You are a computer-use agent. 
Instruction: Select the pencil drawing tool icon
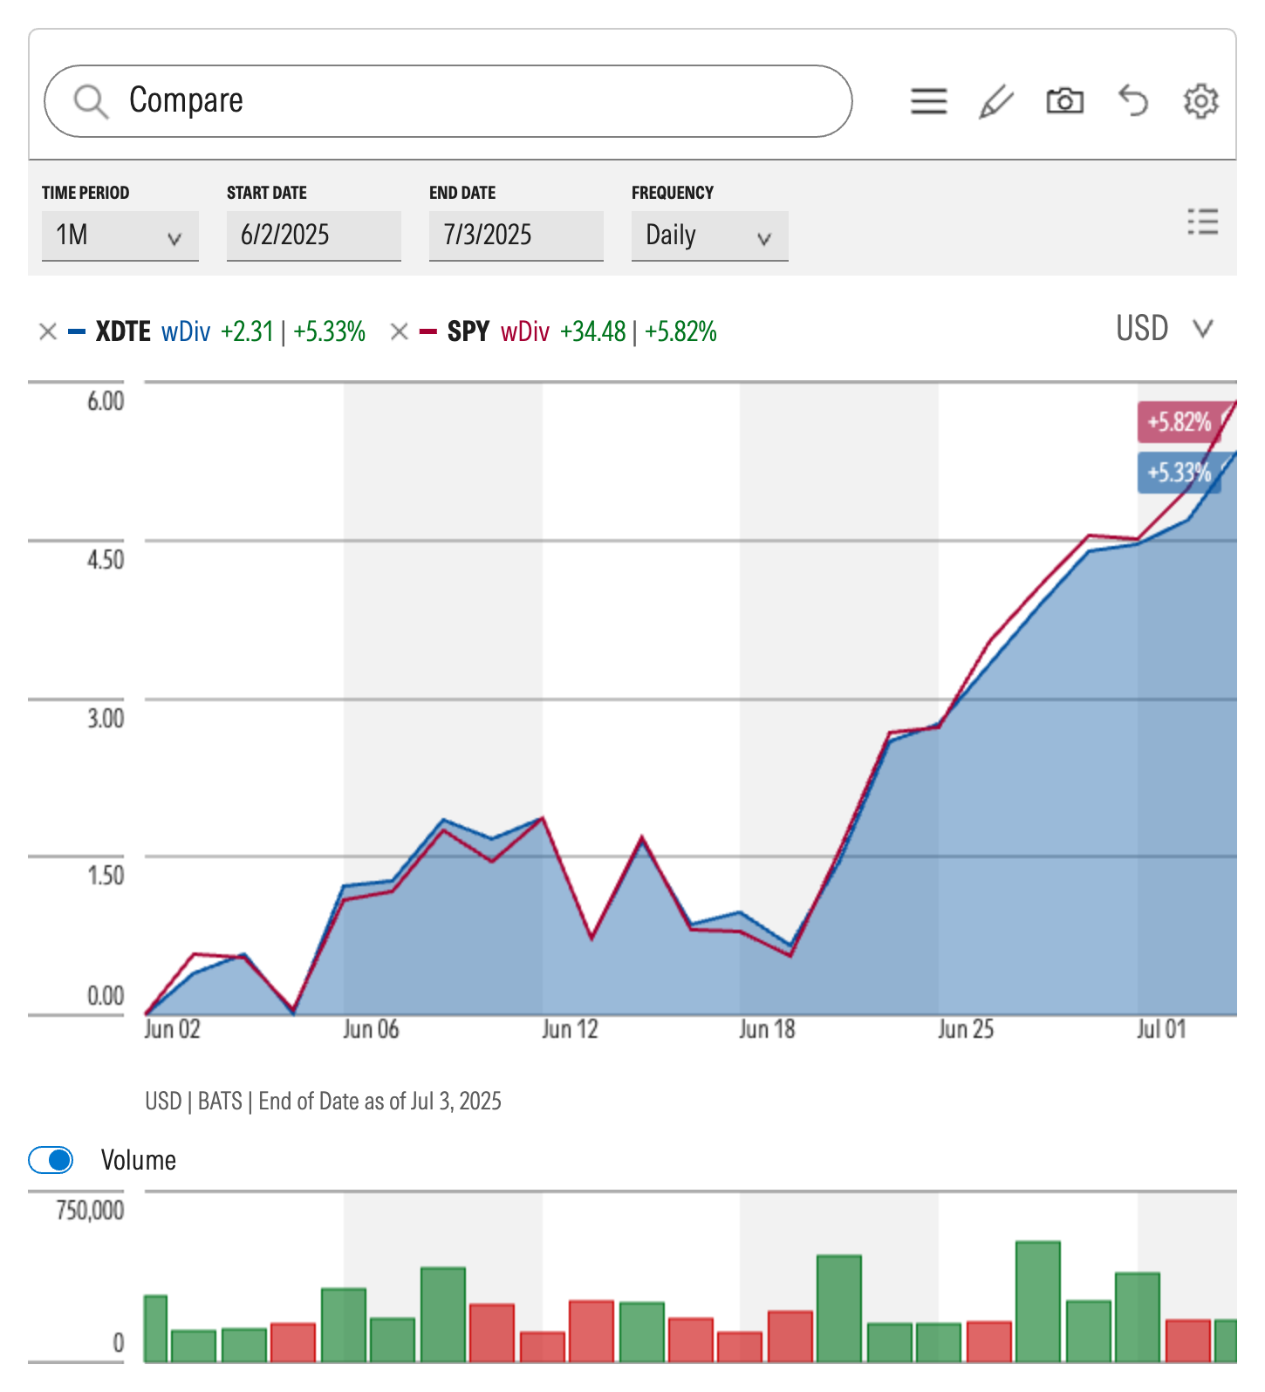995,101
